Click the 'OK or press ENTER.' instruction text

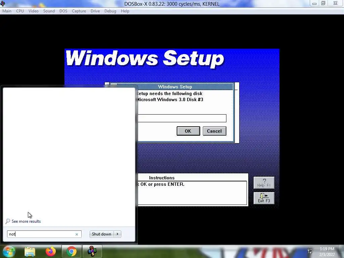pyautogui.click(x=162, y=184)
